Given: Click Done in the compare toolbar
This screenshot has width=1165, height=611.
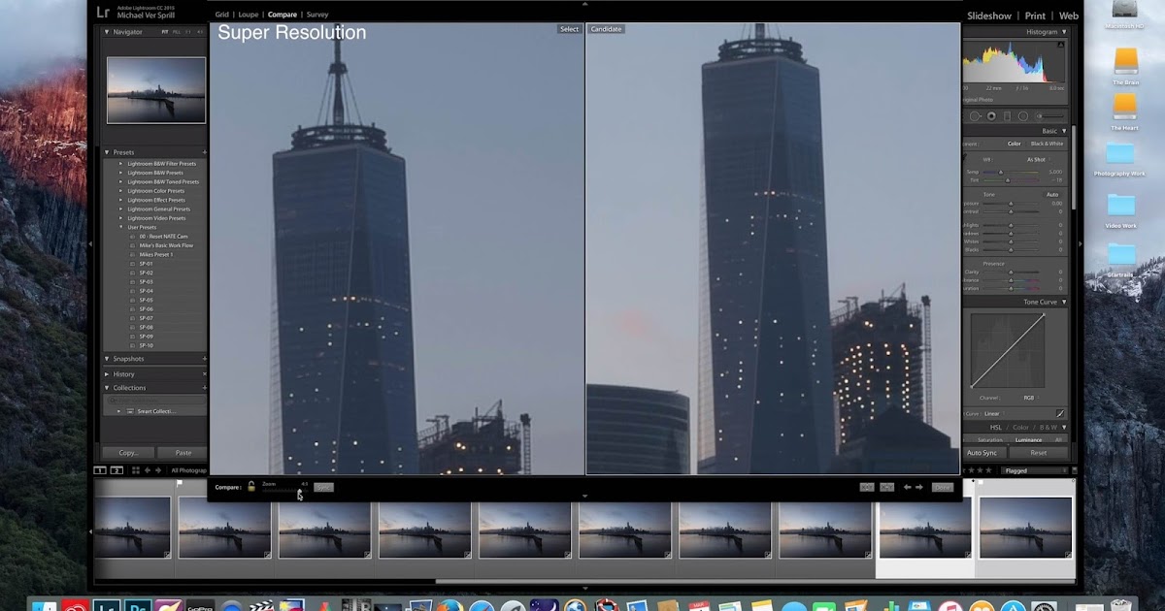Looking at the screenshot, I should 942,487.
